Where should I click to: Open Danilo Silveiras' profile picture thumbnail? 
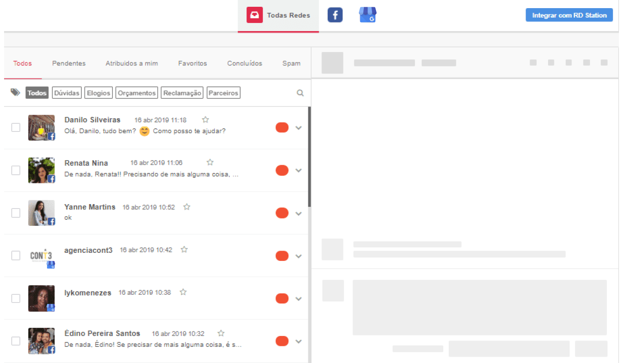tap(41, 127)
